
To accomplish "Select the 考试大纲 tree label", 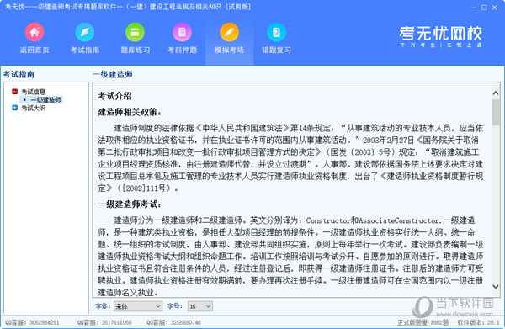I will (33, 108).
